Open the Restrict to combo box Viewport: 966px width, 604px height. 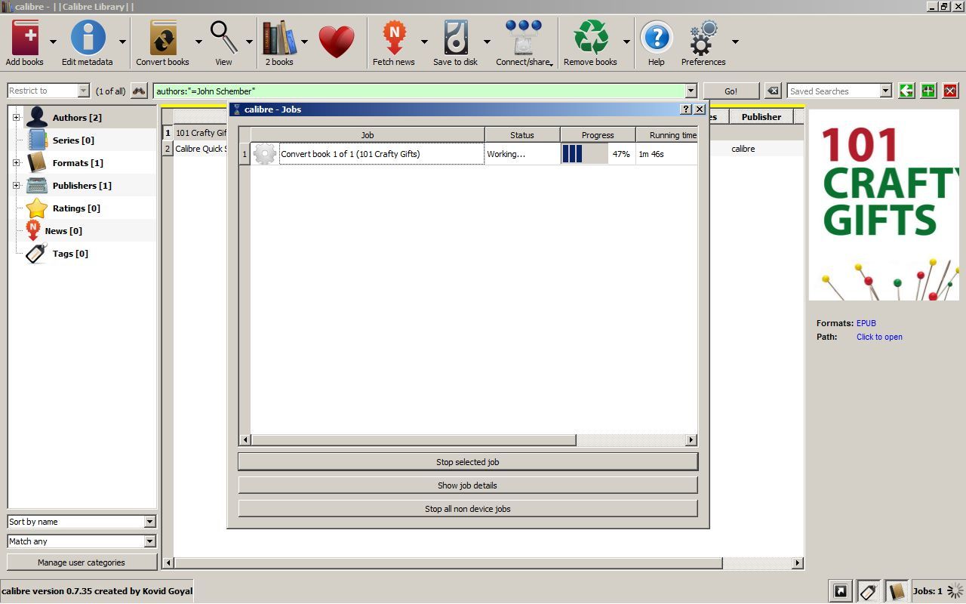(x=48, y=91)
